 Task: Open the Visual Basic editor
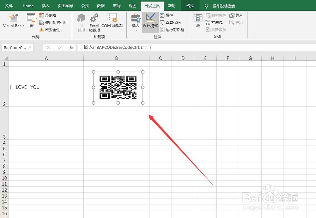14,20
